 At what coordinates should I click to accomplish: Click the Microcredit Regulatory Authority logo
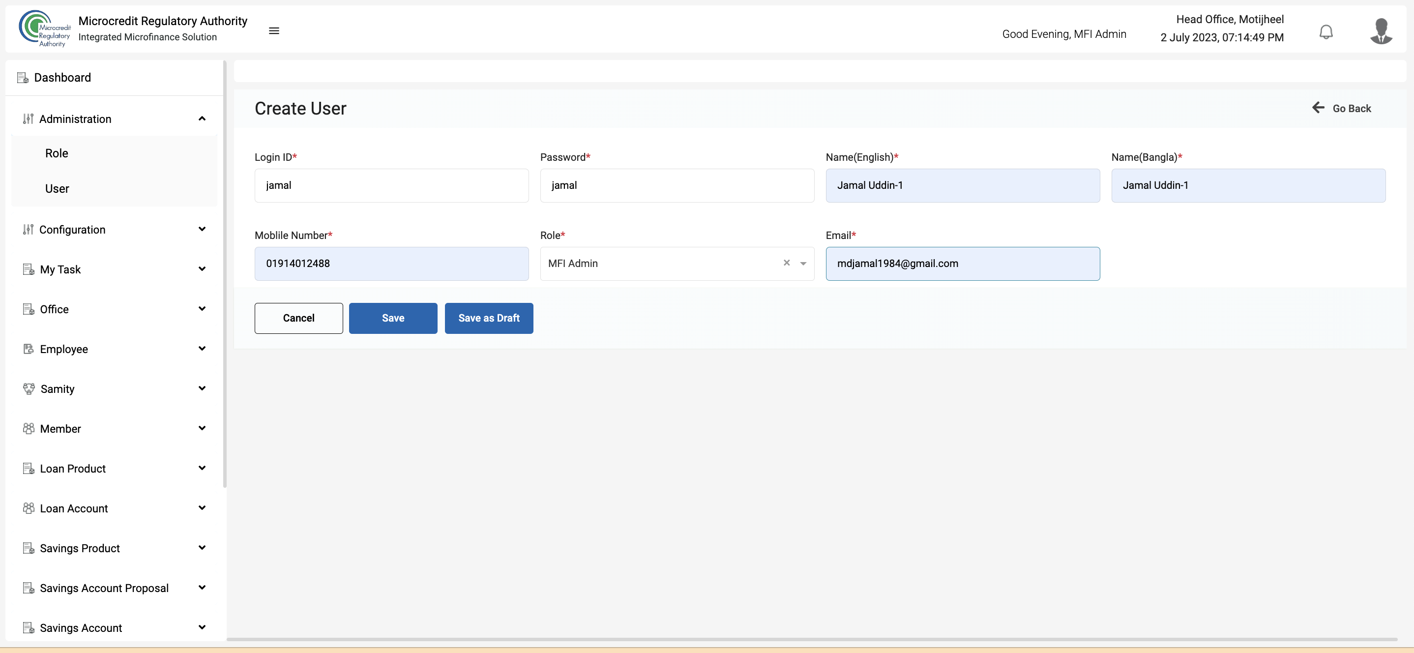click(x=44, y=29)
